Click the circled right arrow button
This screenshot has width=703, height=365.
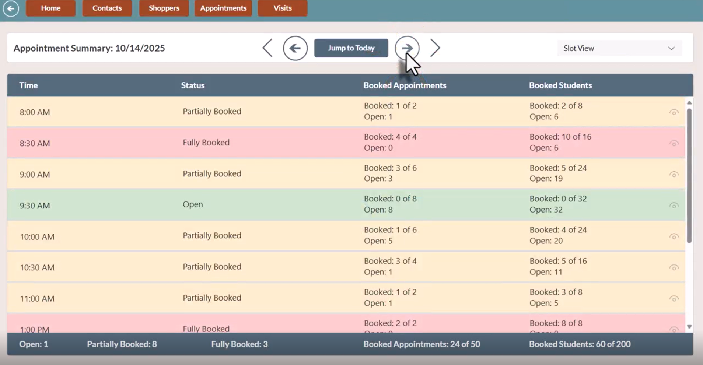pyautogui.click(x=407, y=48)
